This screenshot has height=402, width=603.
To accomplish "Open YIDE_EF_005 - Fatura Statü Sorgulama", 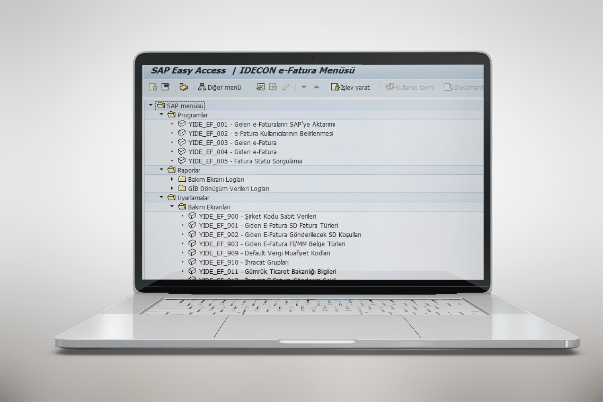I will (245, 161).
